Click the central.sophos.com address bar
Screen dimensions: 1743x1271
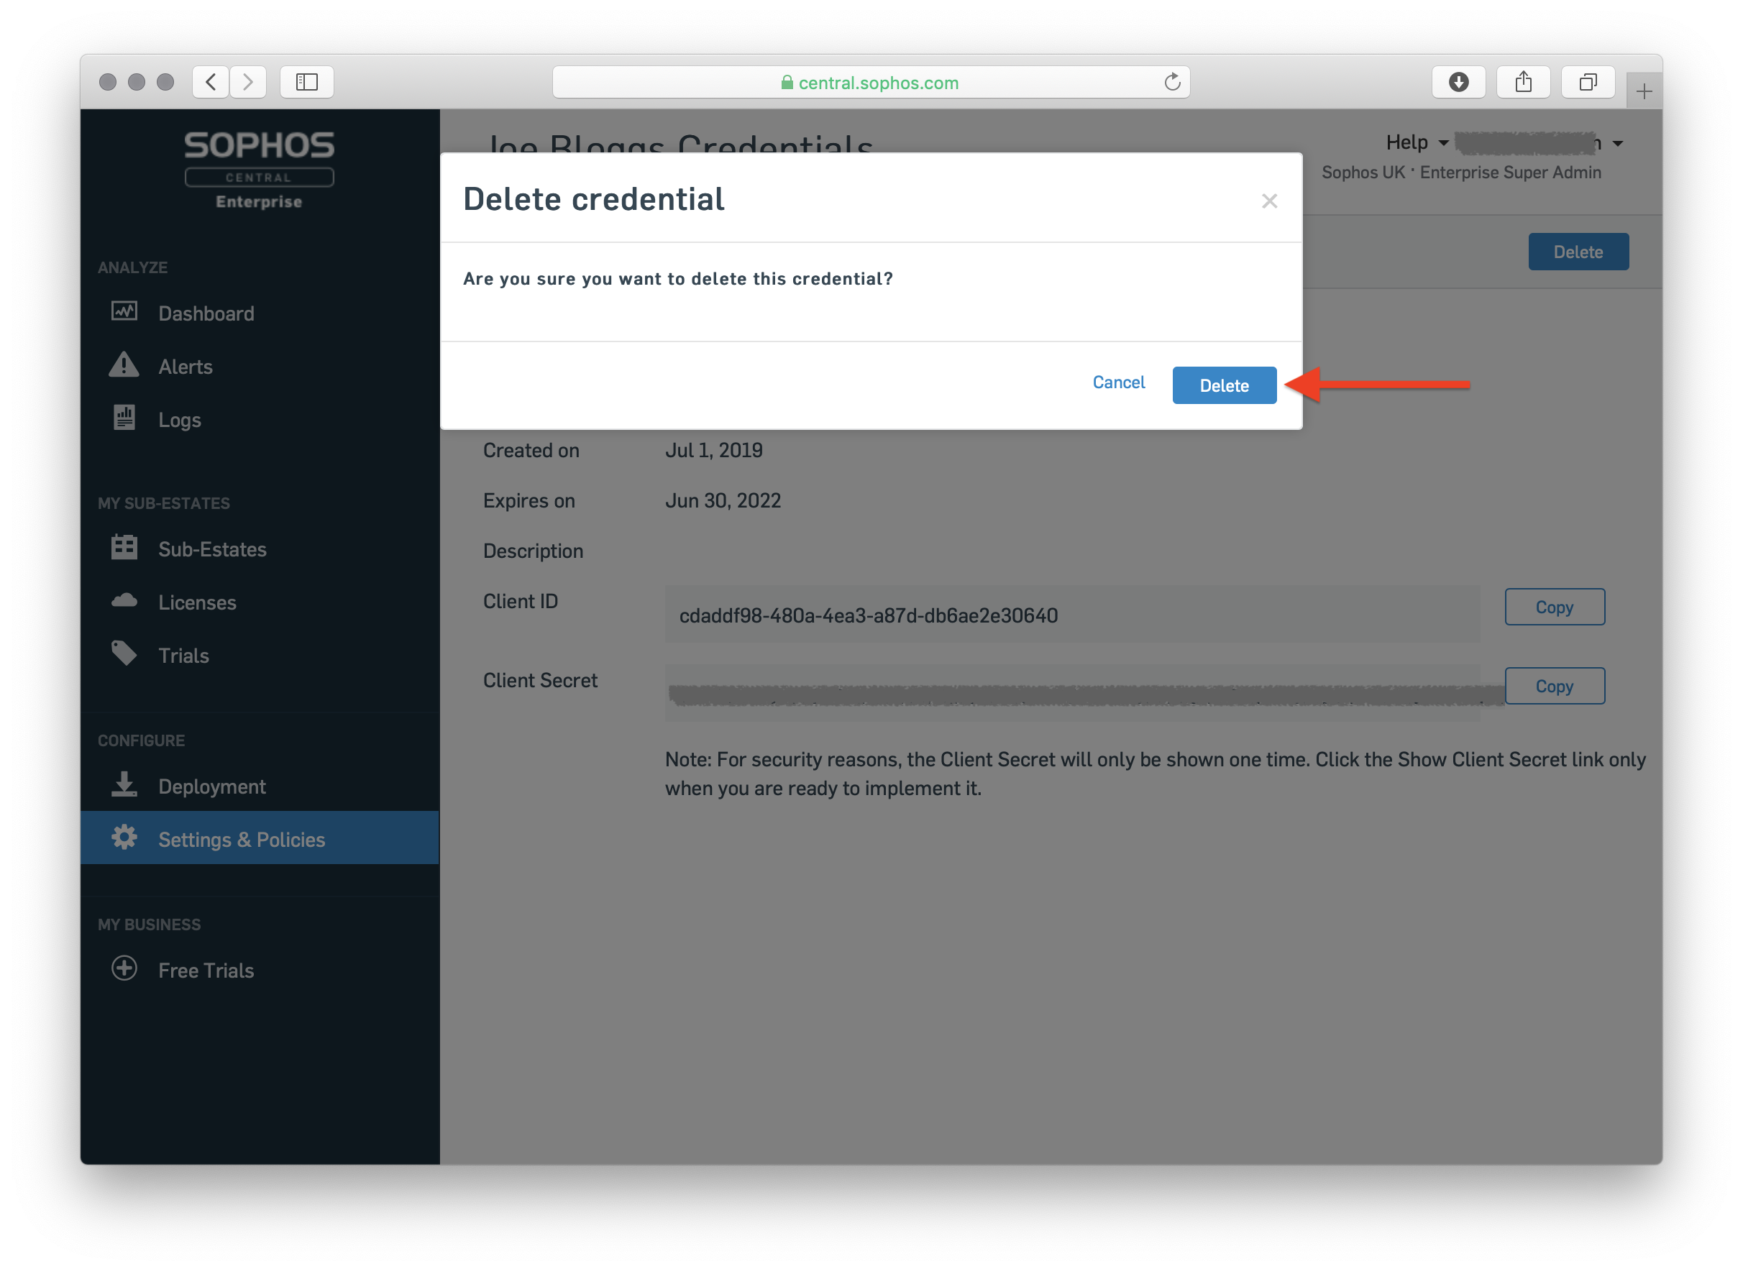(x=870, y=81)
